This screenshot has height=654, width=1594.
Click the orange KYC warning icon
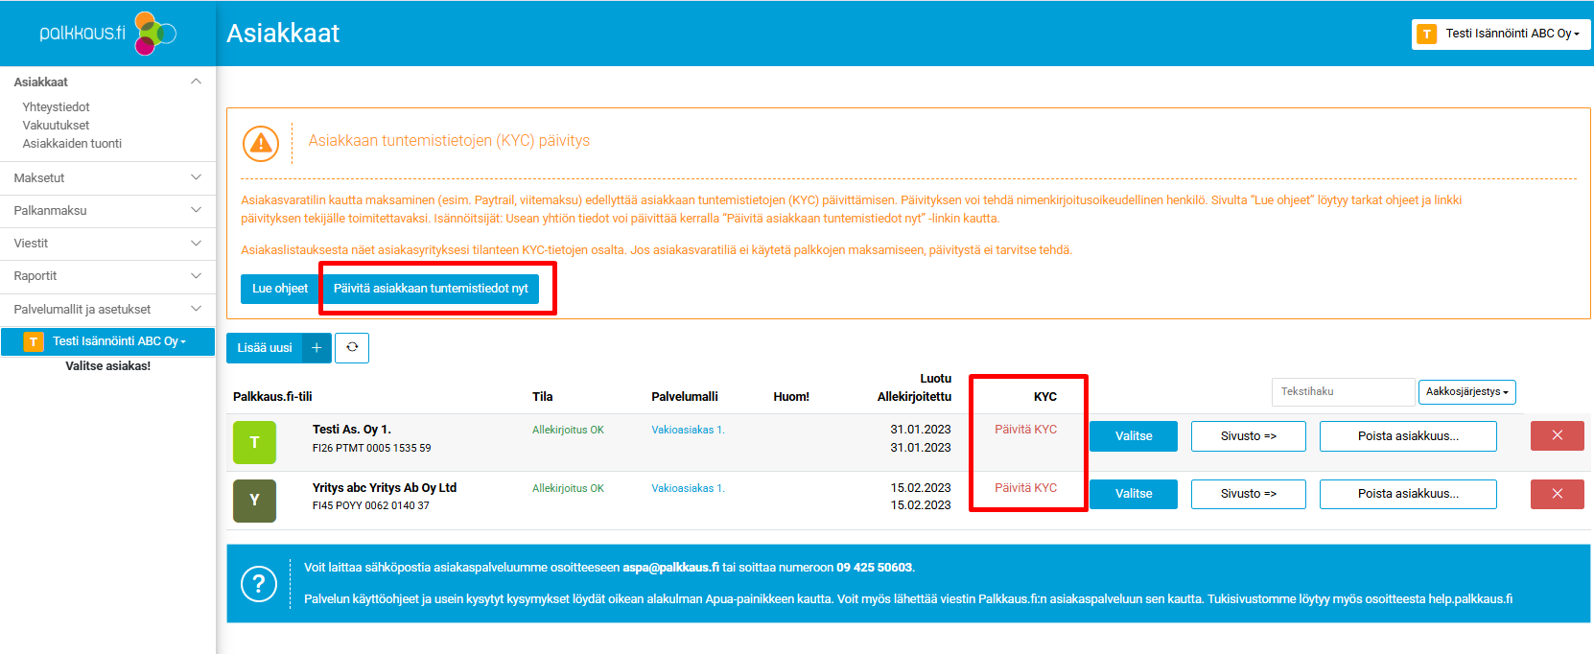coord(260,144)
